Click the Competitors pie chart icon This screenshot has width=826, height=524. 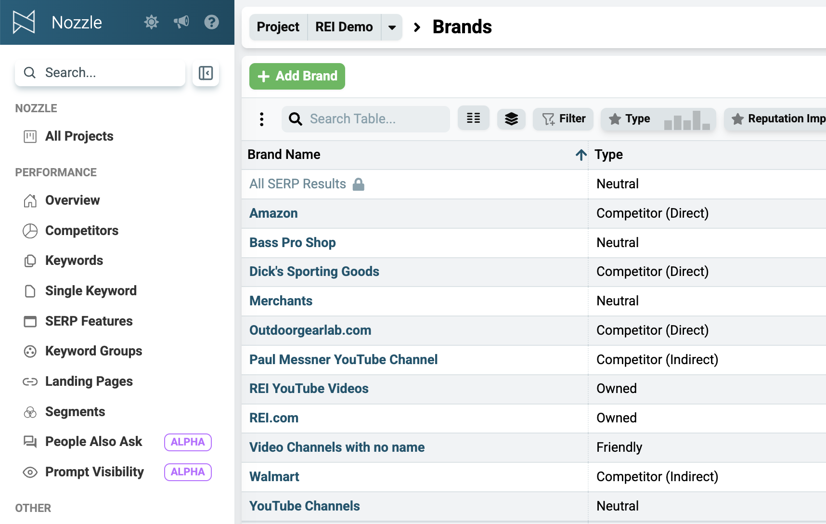tap(30, 231)
